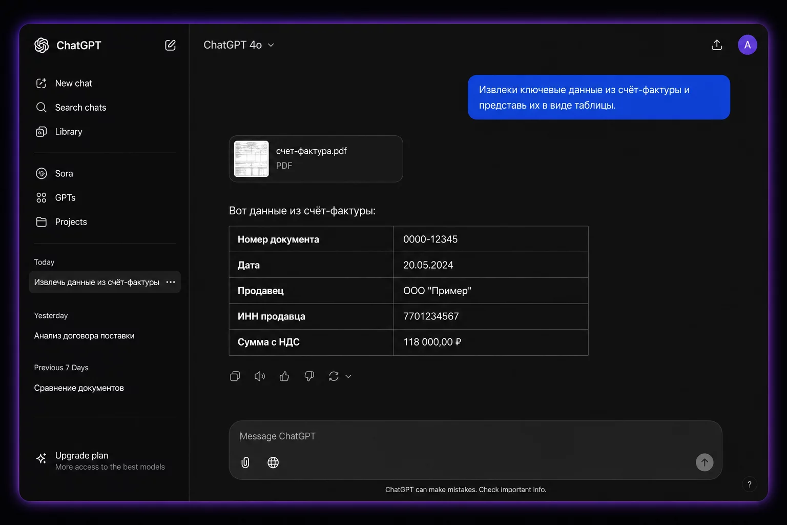Click the read aloud speaker icon
The width and height of the screenshot is (787, 525).
260,376
